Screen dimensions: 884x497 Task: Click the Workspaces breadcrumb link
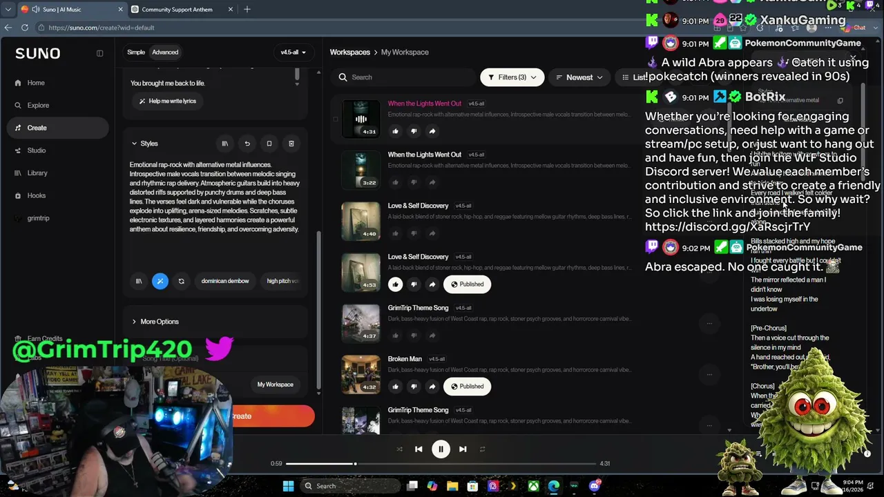(x=349, y=52)
